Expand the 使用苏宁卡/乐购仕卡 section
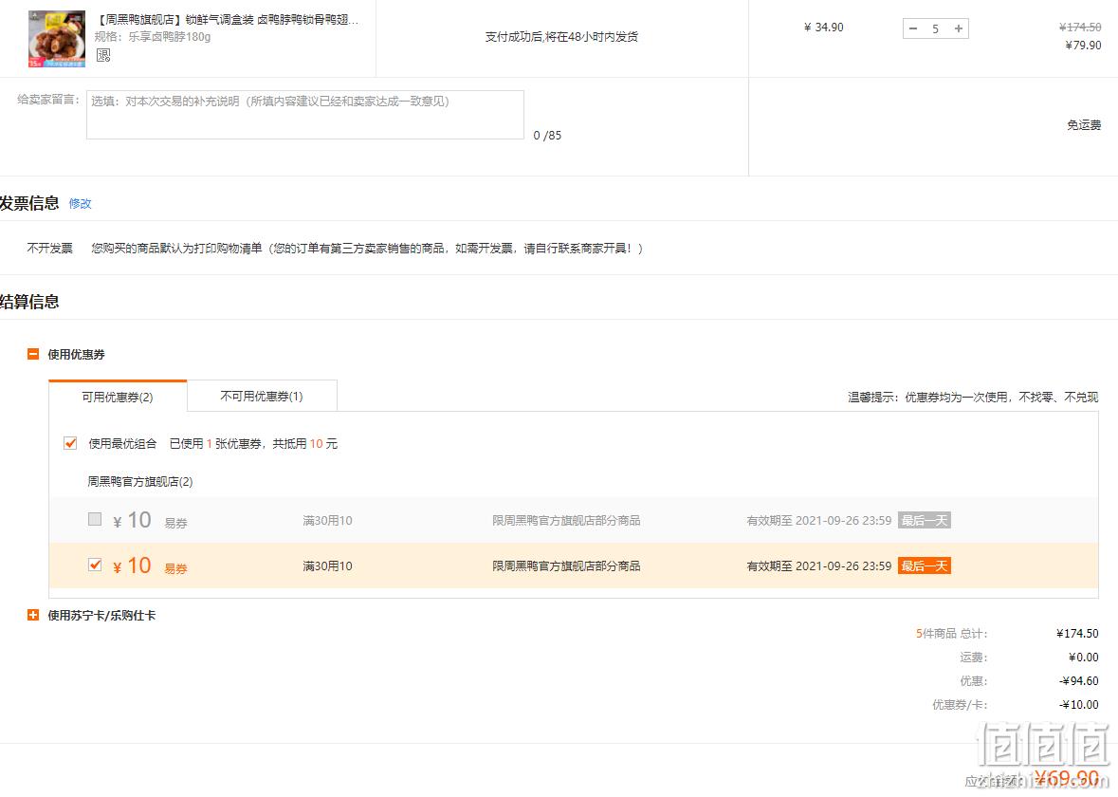1118x797 pixels. 33,615
